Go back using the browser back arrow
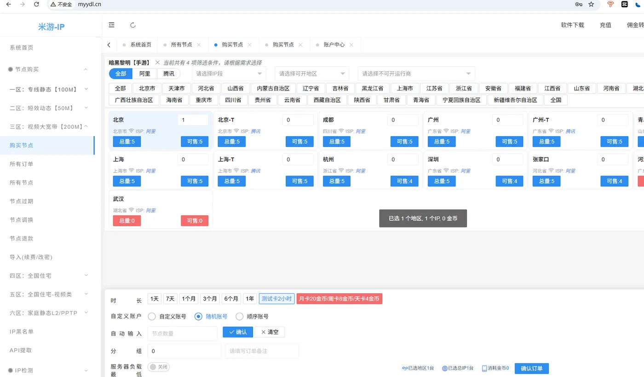The height and width of the screenshot is (377, 644). [x=8, y=4]
